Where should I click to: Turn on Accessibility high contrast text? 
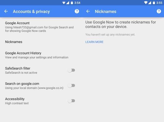pos(71,101)
